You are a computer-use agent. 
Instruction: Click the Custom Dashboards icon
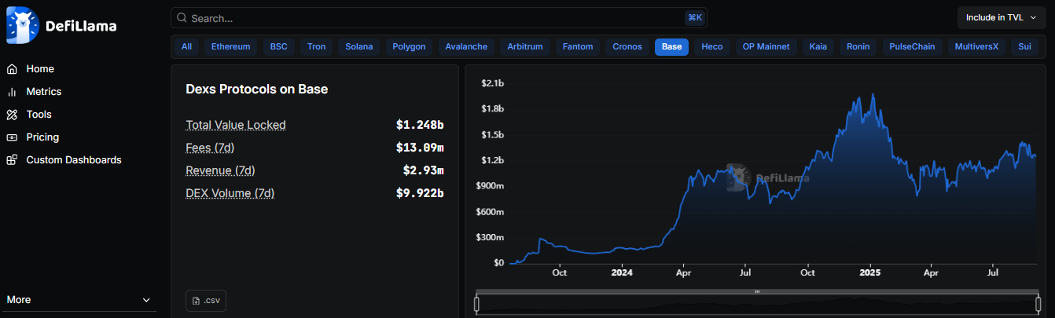(x=12, y=160)
